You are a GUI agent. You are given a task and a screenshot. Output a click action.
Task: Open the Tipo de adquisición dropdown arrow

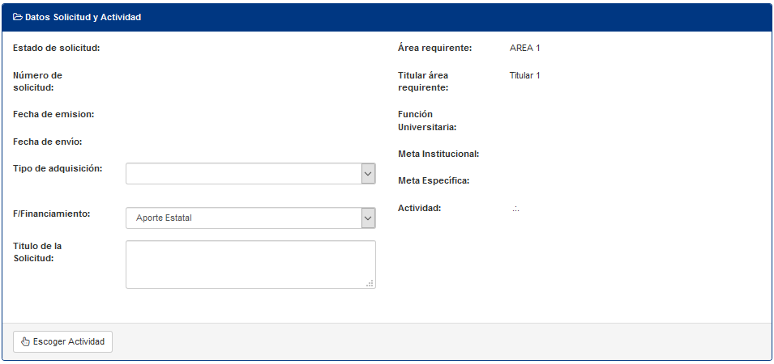coord(368,174)
